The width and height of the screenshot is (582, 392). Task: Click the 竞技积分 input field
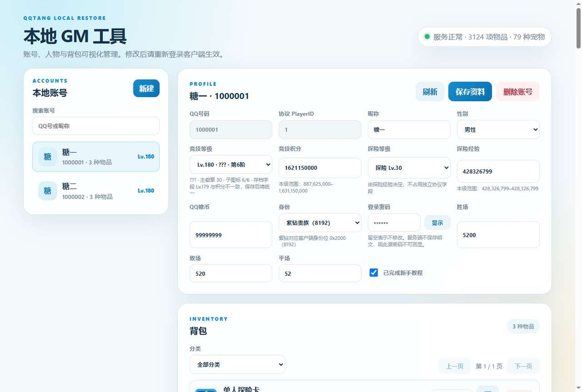click(x=320, y=168)
